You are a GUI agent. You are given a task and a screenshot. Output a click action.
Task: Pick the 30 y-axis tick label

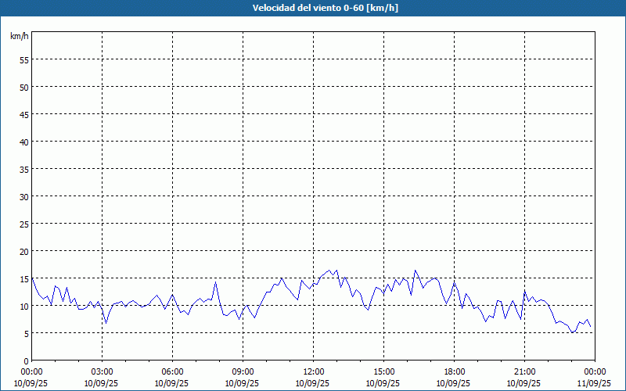pos(23,196)
